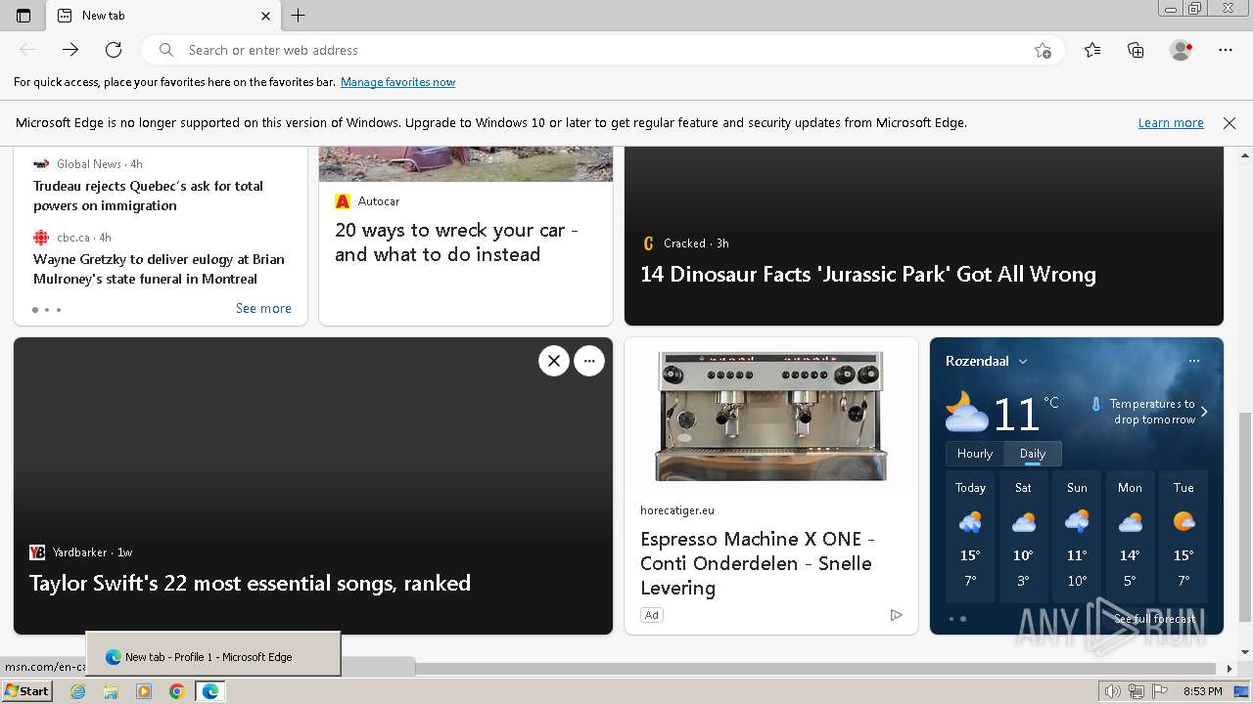1253x704 pixels.
Task: Open weather card more options menu
Action: [x=1194, y=361]
